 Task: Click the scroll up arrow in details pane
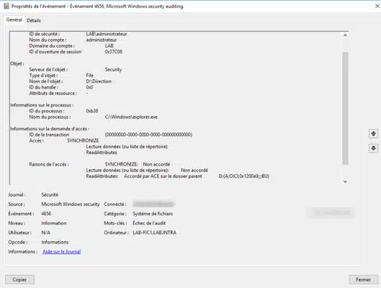click(x=345, y=35)
